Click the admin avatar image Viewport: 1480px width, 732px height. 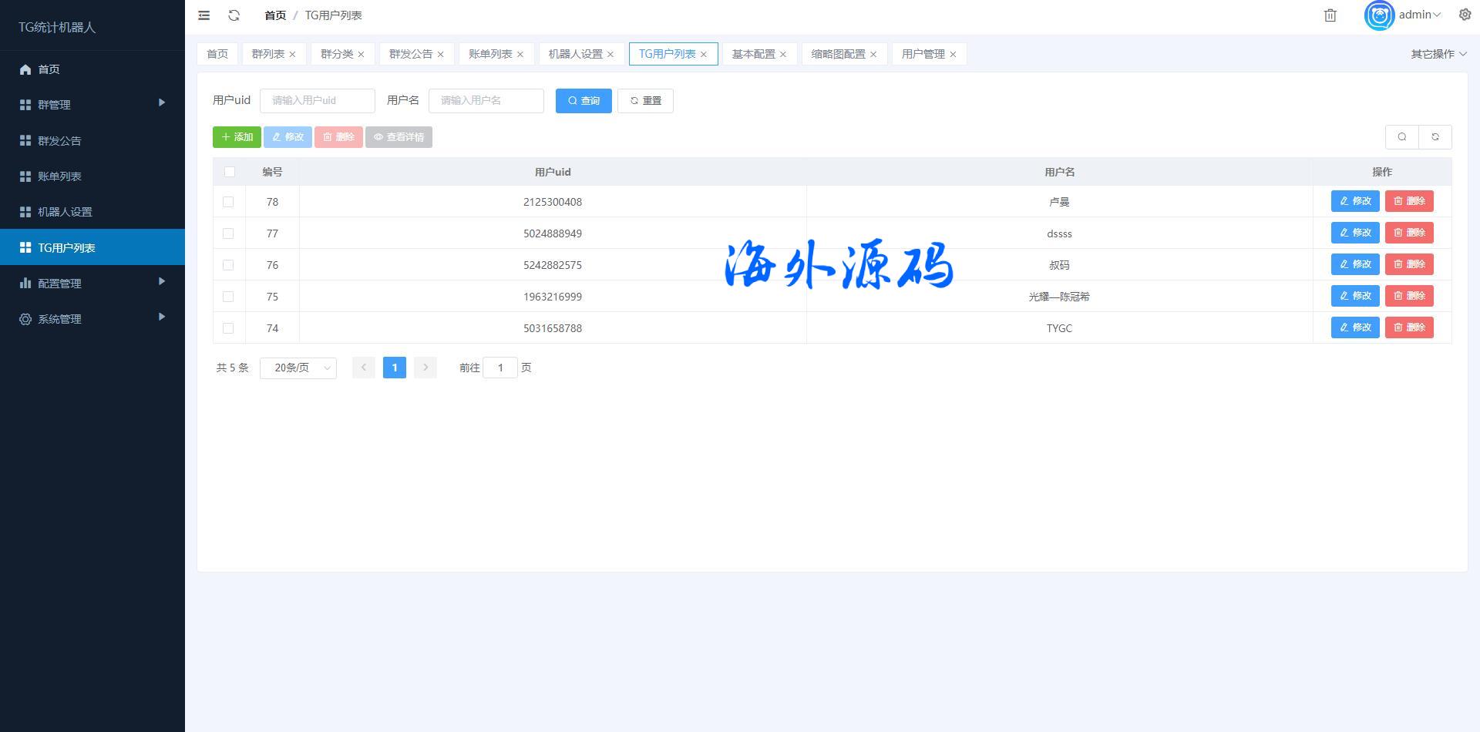1379,15
